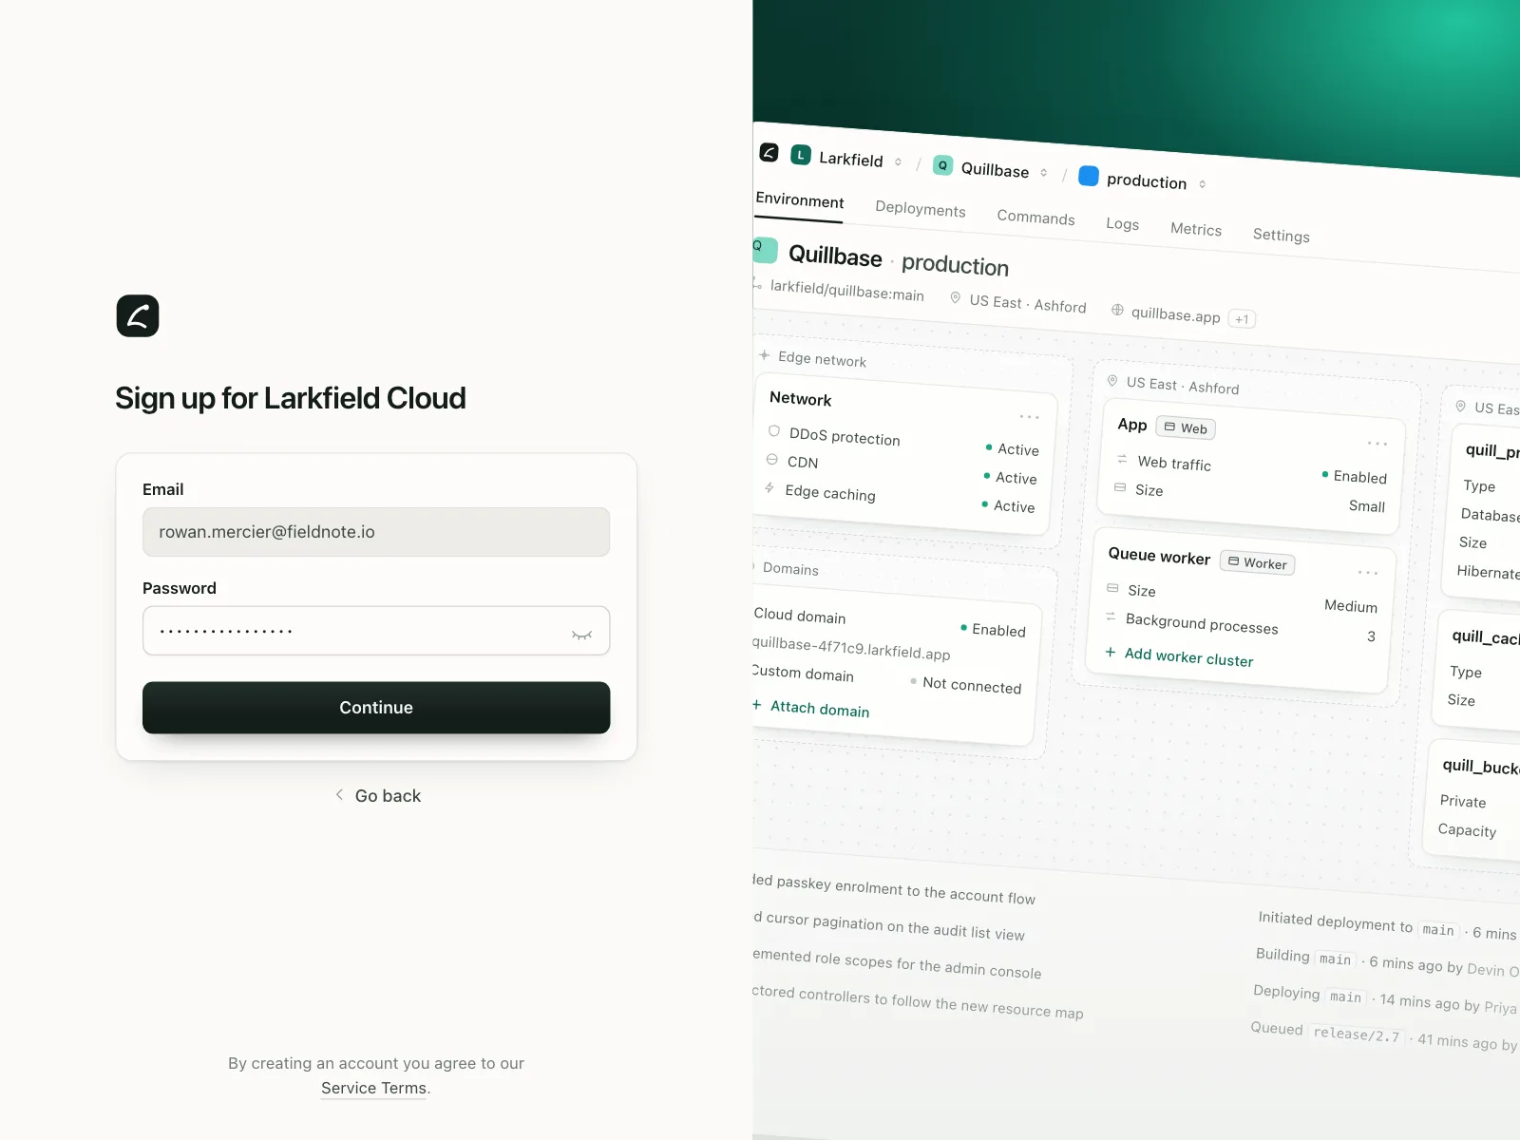This screenshot has width=1520, height=1140.
Task: Click quillbase-4f71c9.larkfield.app cloud domain
Action: (x=851, y=648)
